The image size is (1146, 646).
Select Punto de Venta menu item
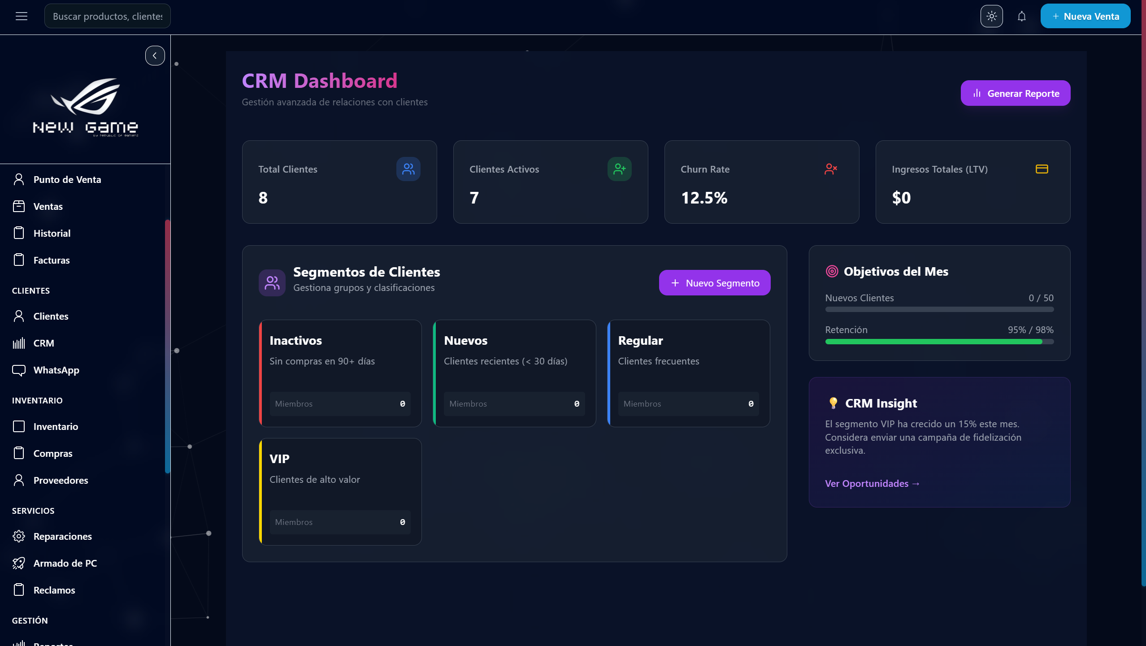67,179
